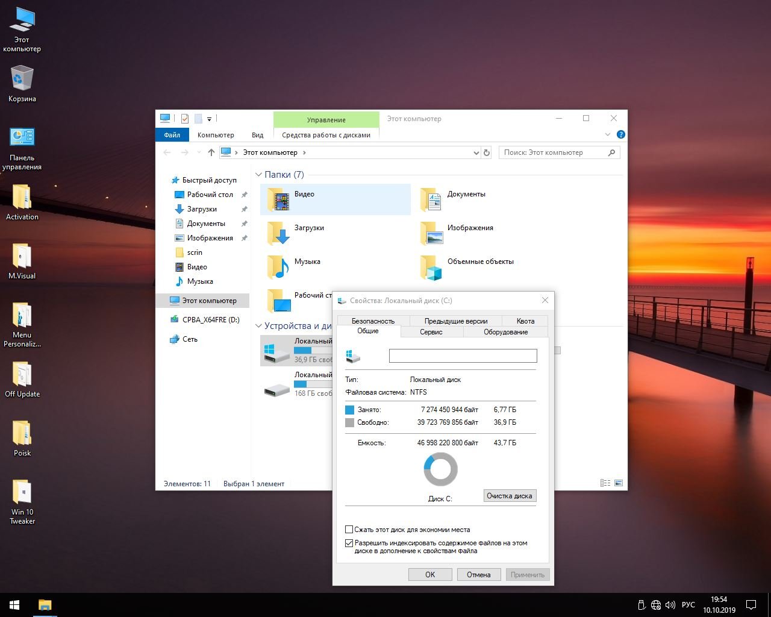Switch to the Сервис tab
Image resolution: width=771 pixels, height=617 pixels.
[x=431, y=331]
